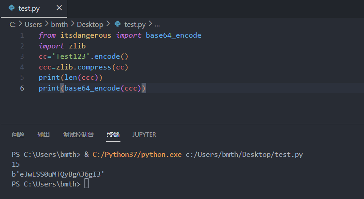Expand the Users breadcrumb folder
Image resolution: width=364 pixels, height=199 pixels.
coord(33,24)
